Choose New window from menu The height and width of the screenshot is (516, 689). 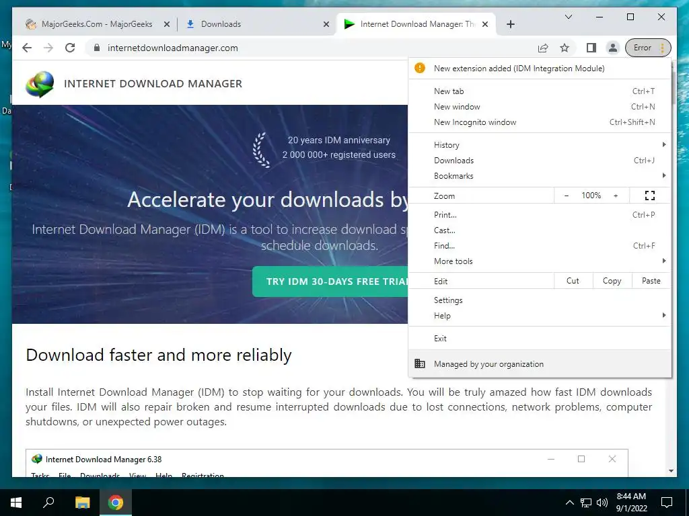(539, 107)
